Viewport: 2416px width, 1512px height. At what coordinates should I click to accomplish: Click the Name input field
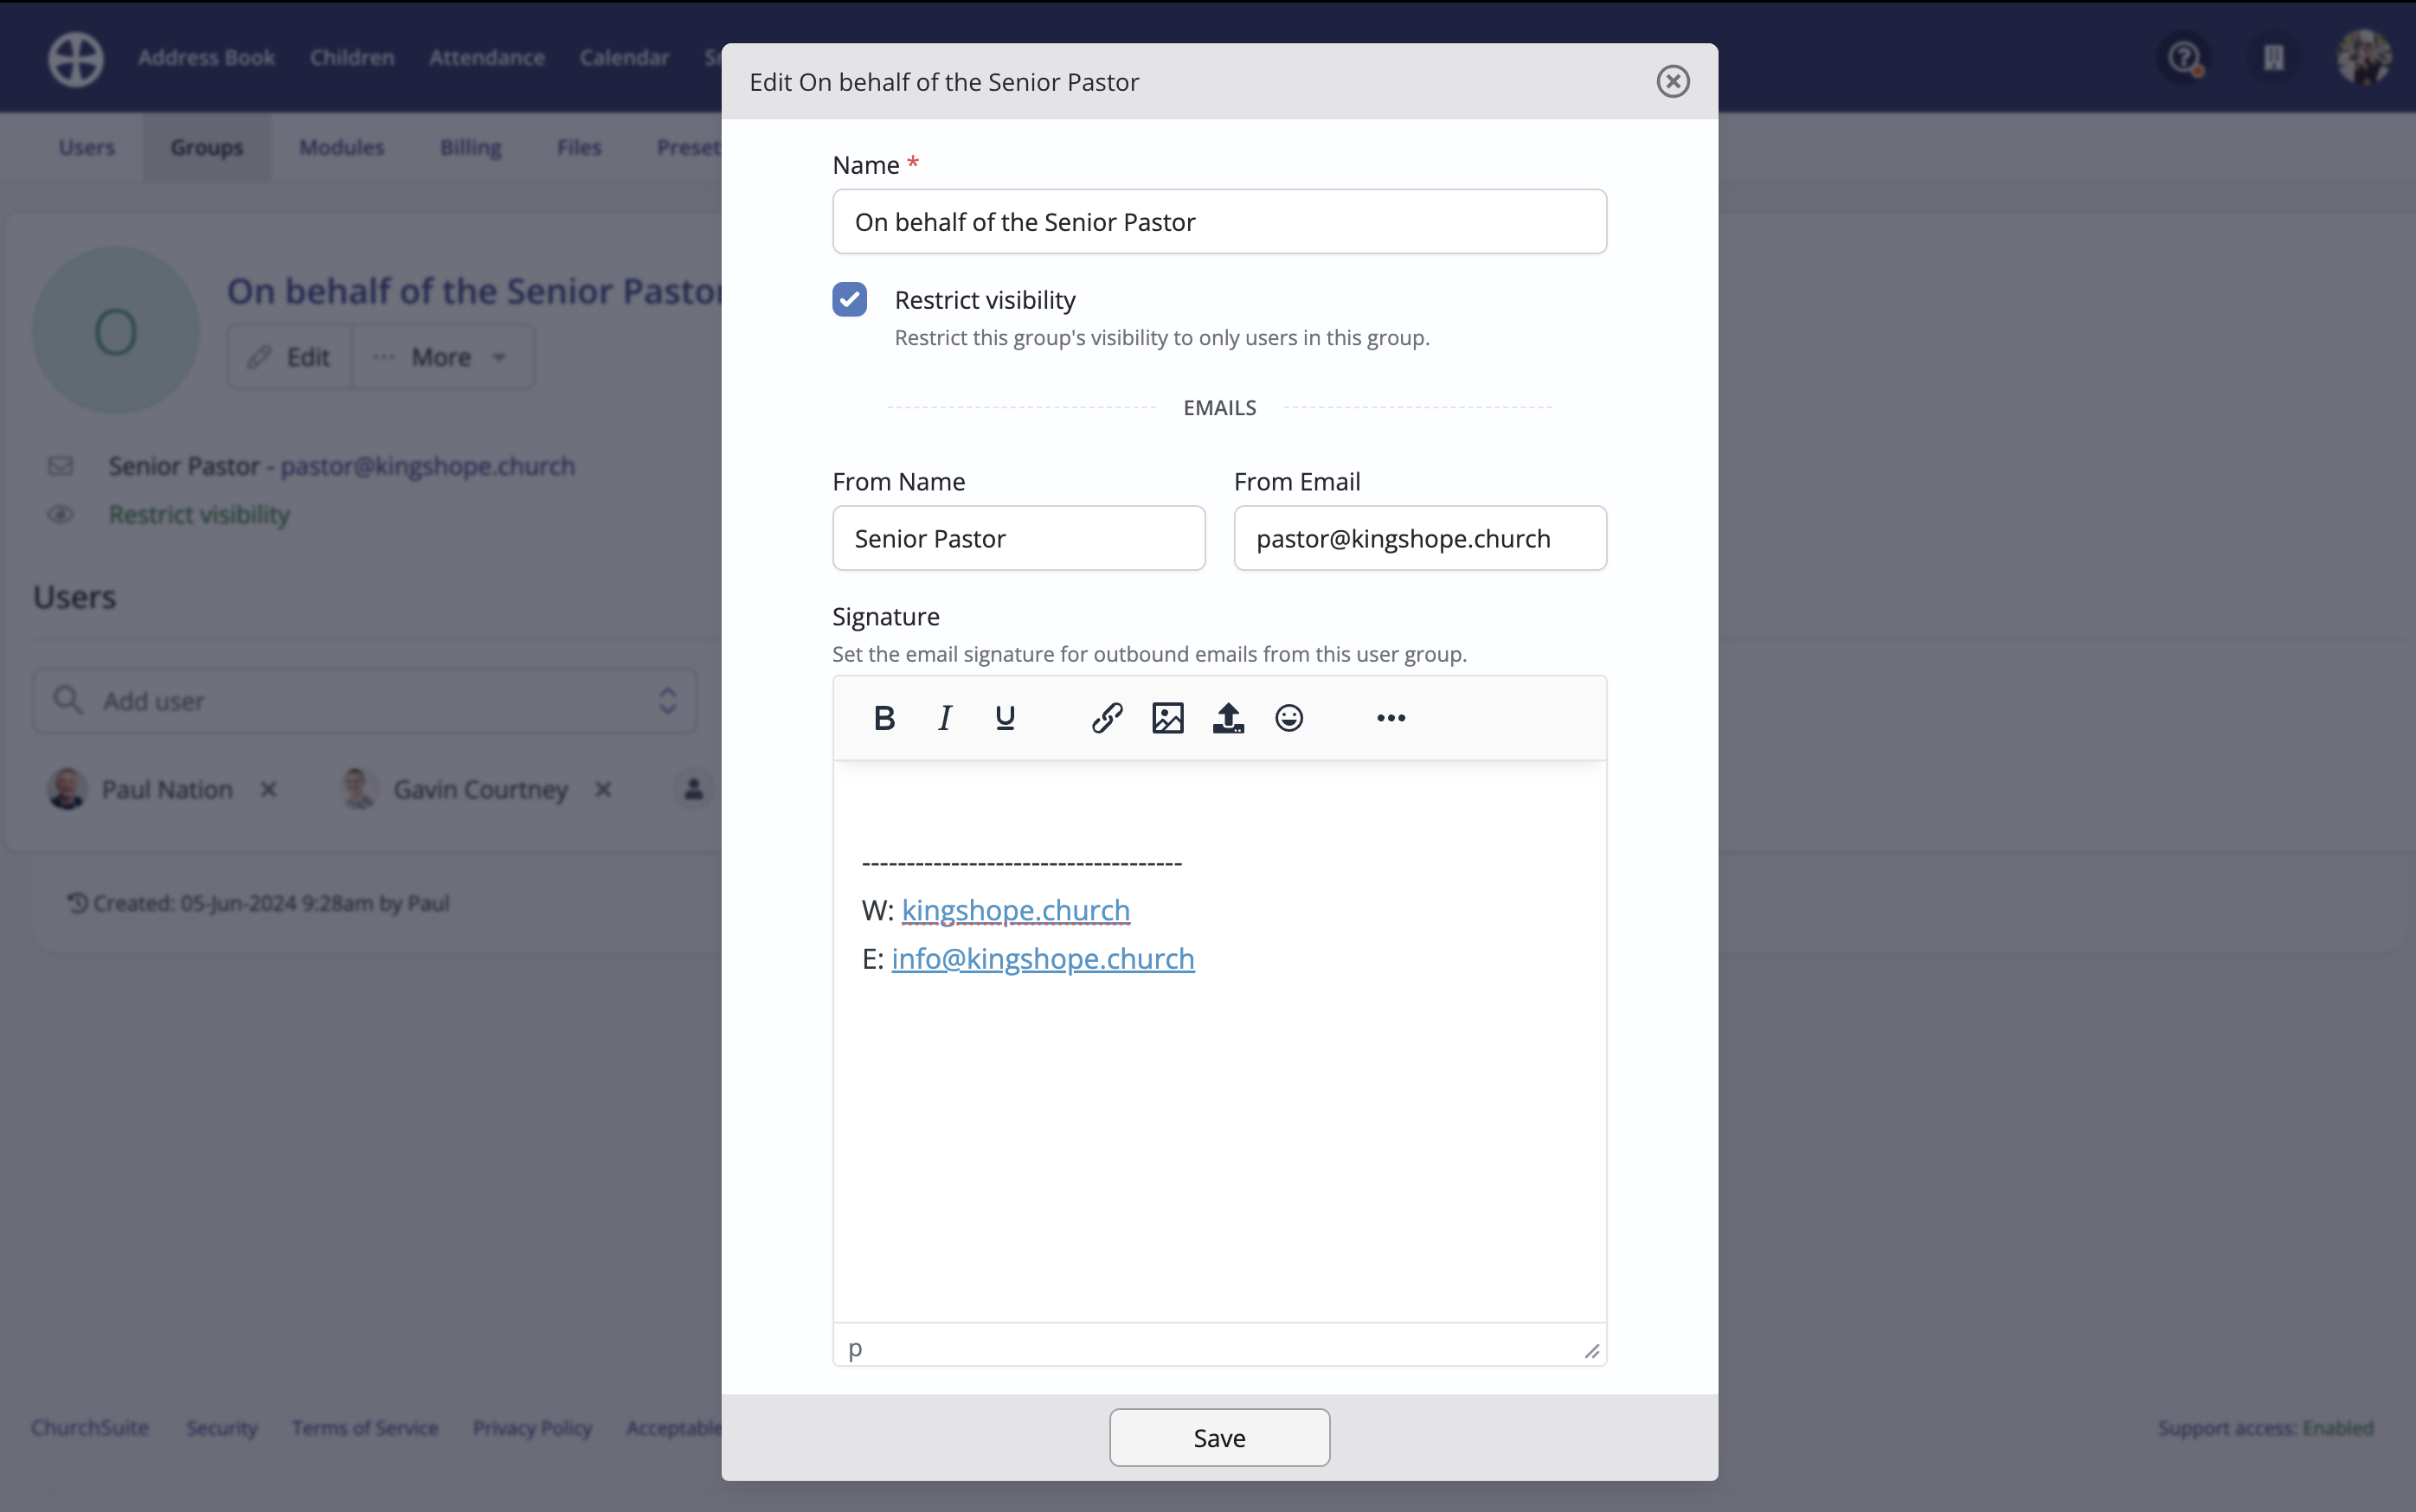pos(1219,221)
